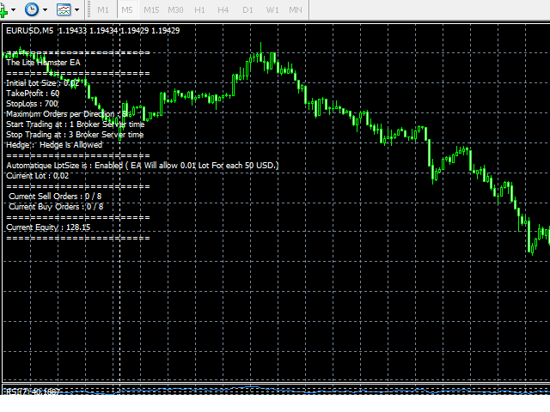550x412 pixels.
Task: Click the 'Automatique LotSize is : Enabled' line
Action: click(142, 166)
